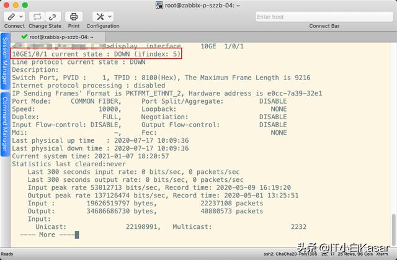Expand the Connect dropdown arrow

tap(21, 17)
